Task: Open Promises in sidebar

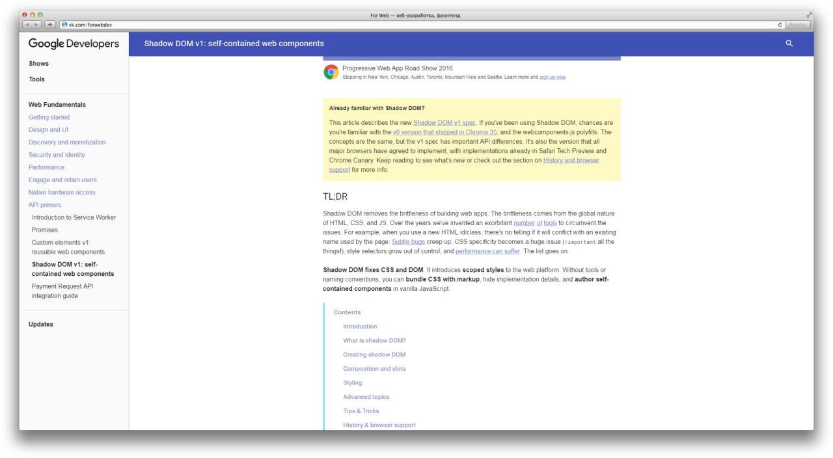Action: pyautogui.click(x=45, y=230)
